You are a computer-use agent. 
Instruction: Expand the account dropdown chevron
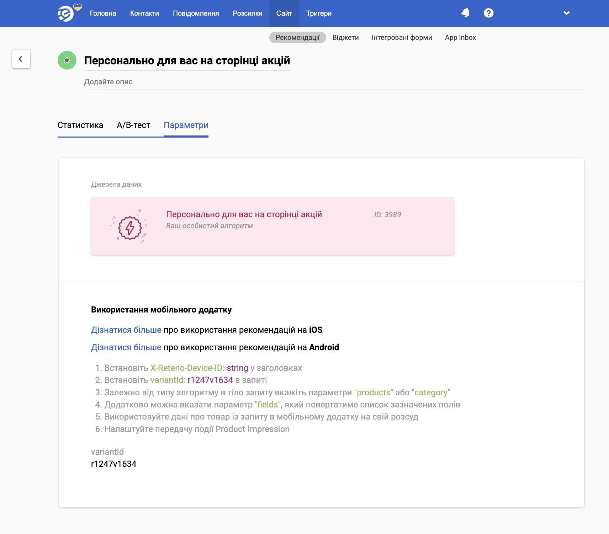[566, 13]
